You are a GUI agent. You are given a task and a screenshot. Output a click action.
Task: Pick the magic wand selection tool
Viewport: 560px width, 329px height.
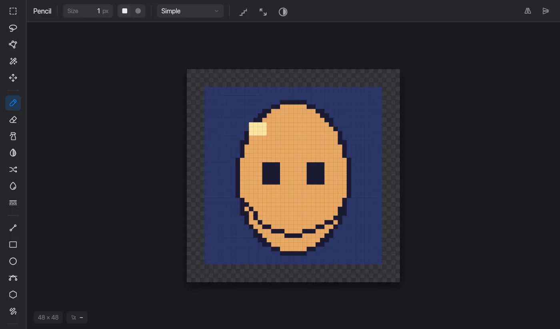click(13, 61)
